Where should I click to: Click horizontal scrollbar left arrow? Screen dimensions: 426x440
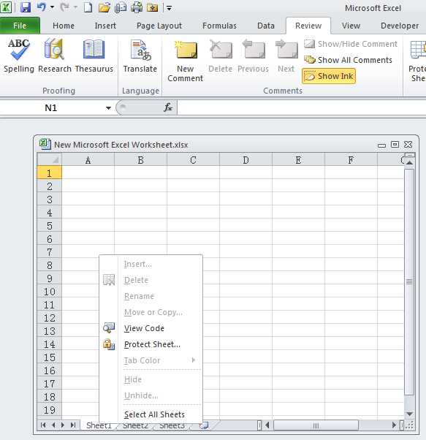coord(267,425)
